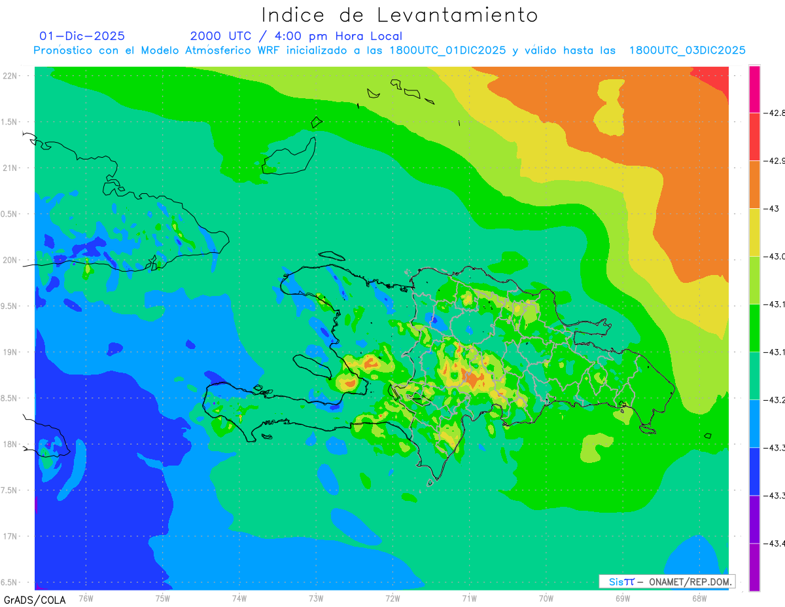Pick the orange segment of the color bar
This screenshot has height=607, width=785.
(754, 185)
